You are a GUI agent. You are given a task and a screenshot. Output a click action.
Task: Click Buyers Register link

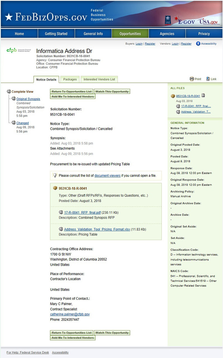[x=150, y=44]
